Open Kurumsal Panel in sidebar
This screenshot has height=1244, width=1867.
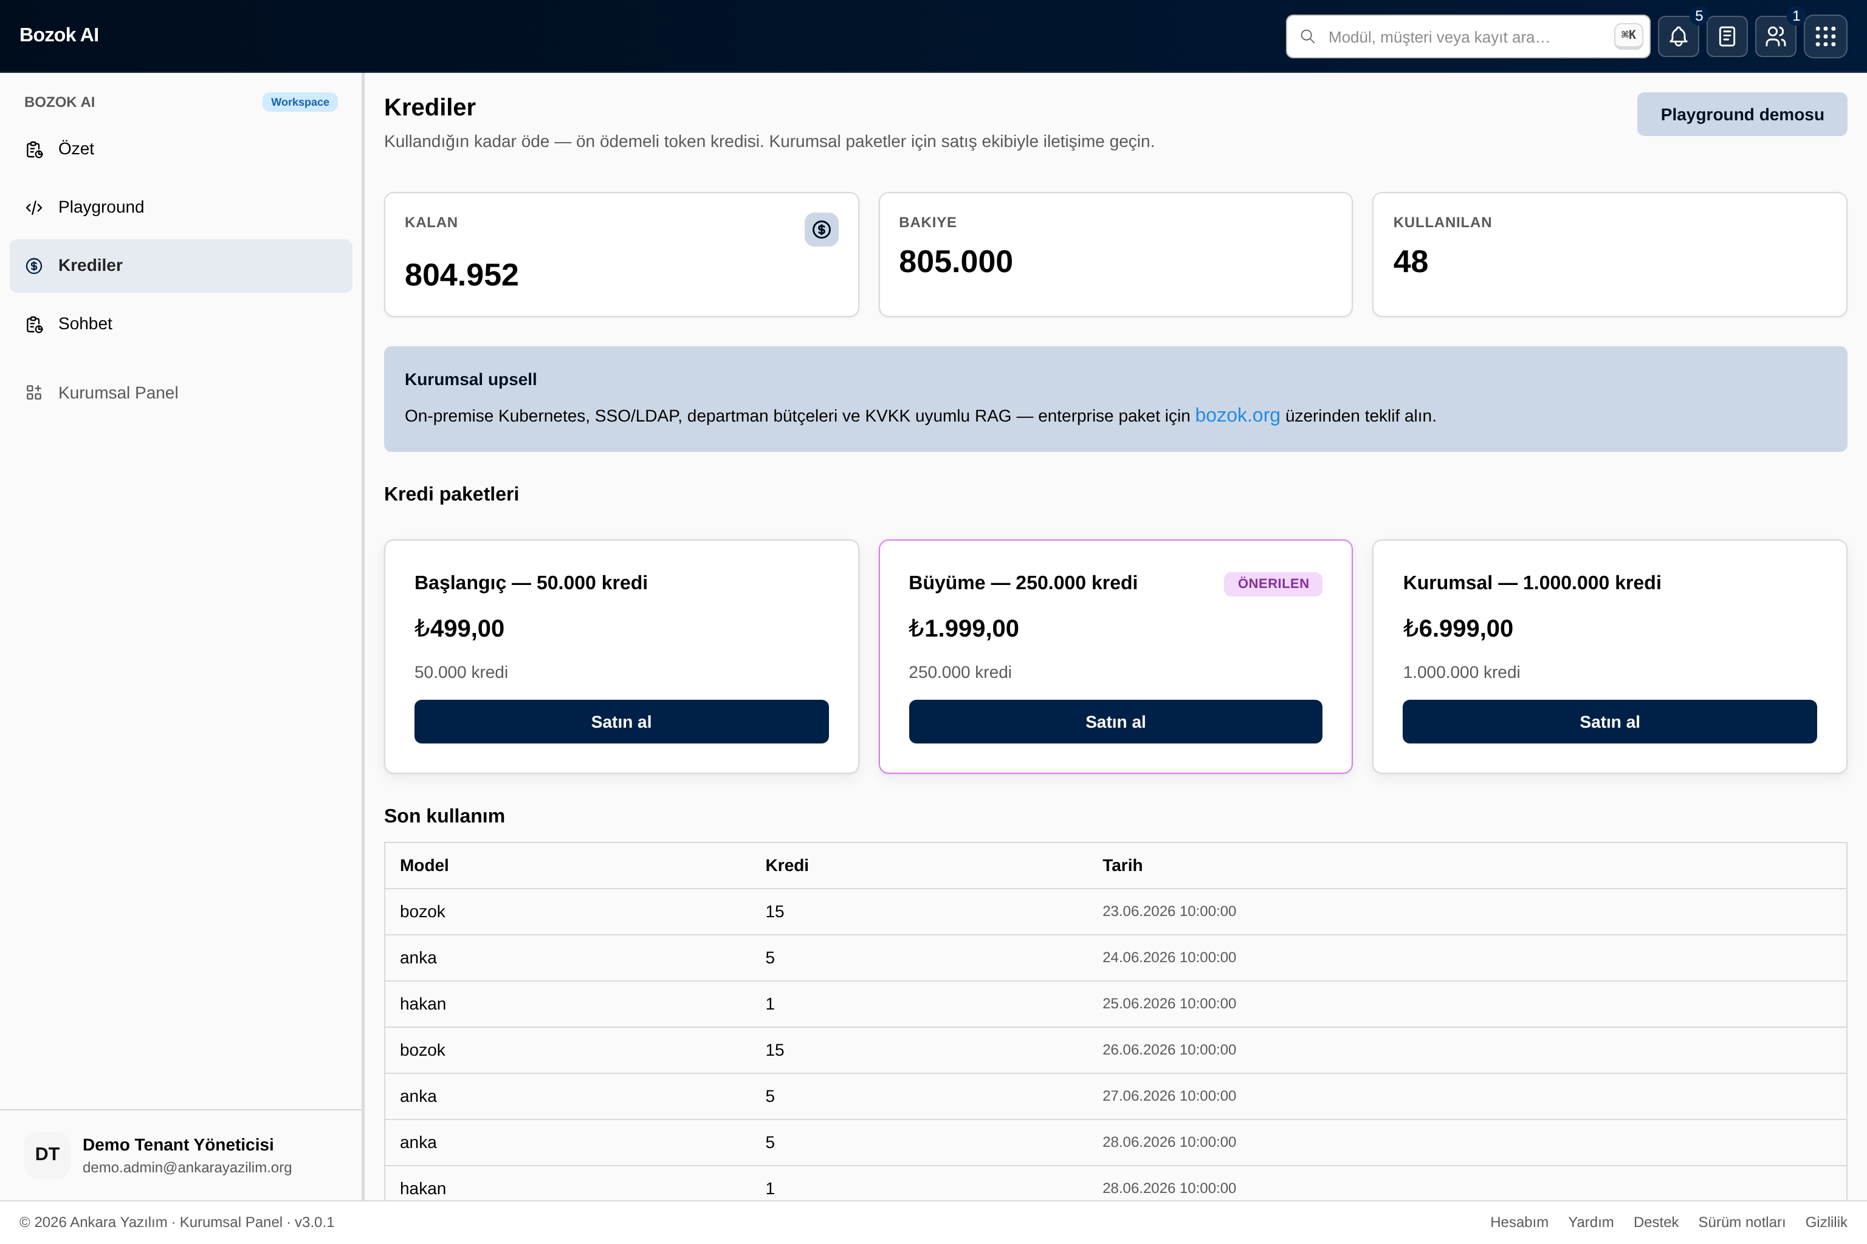tap(181, 393)
